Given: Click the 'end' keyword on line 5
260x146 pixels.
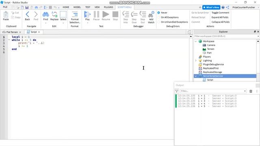Looking at the screenshot, I should (x=14, y=49).
